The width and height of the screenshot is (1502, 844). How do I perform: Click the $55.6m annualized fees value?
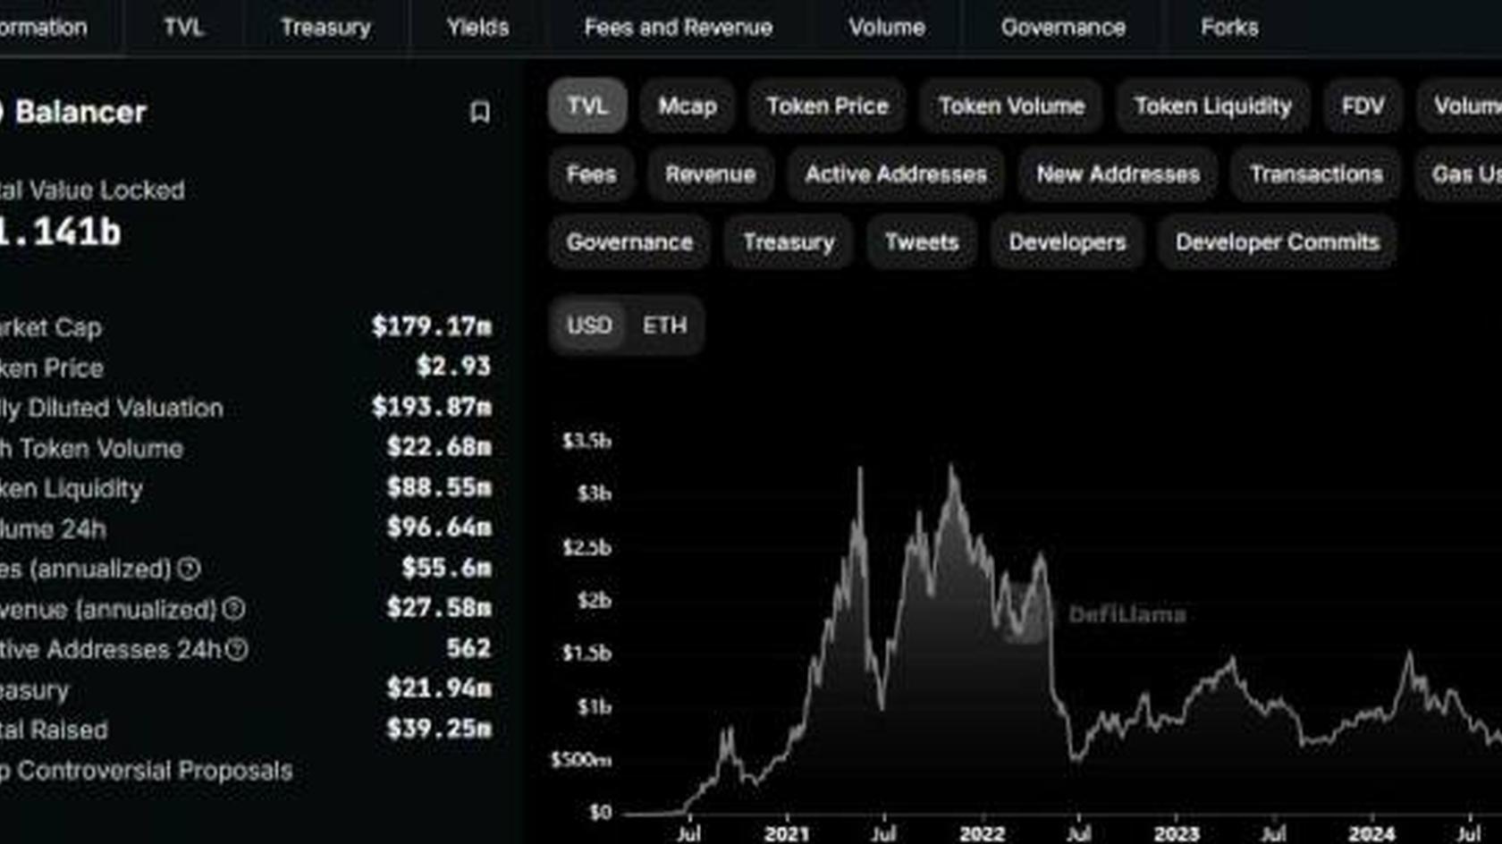[x=446, y=568]
